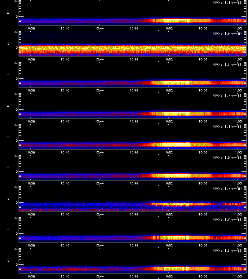Image resolution: width=248 pixels, height=279 pixels.
Task: Click the 10 y-axis label of the 7F panel
Action: tap(16, 203)
